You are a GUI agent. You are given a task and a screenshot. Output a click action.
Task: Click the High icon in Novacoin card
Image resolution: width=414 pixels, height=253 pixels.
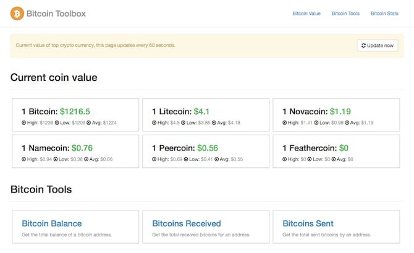pyautogui.click(x=285, y=123)
